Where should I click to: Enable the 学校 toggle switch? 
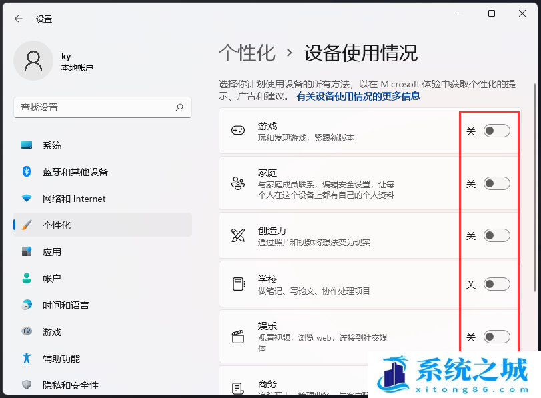(496, 284)
